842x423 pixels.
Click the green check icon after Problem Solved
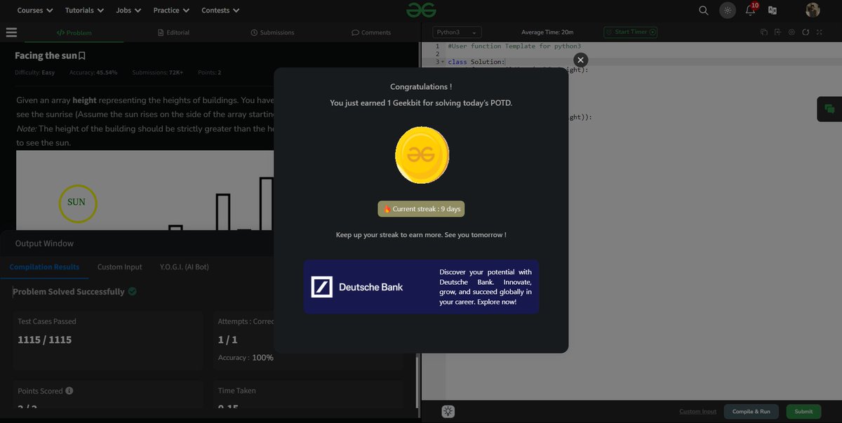(x=133, y=291)
